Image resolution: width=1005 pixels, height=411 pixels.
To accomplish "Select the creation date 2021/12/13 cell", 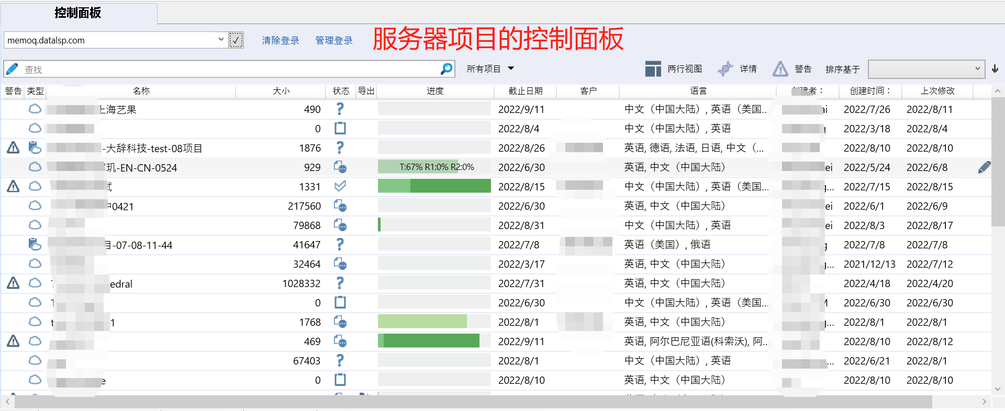I will (869, 264).
